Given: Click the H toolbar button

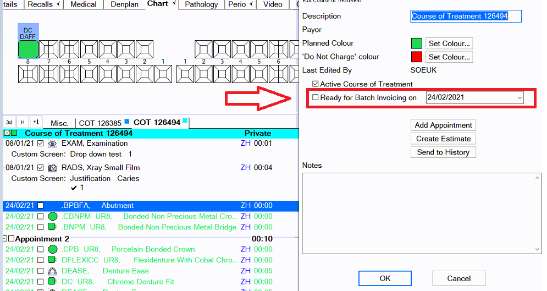Looking at the screenshot, I should [23, 122].
